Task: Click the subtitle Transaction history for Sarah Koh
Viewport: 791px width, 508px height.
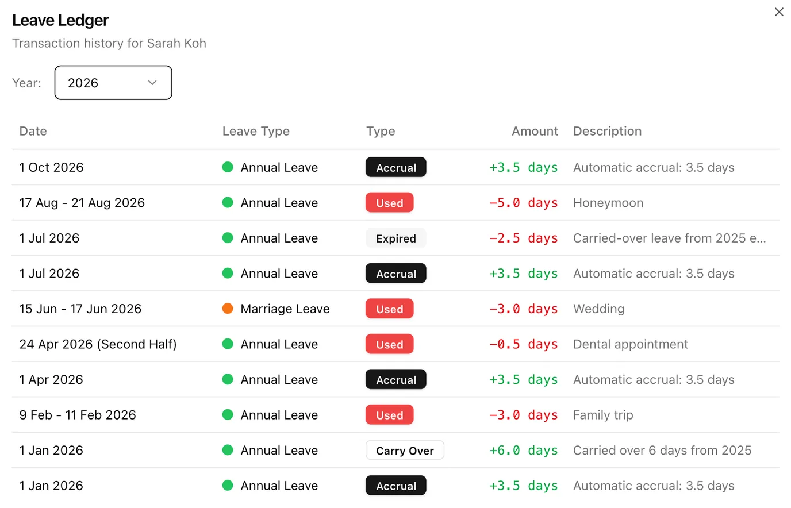Action: (x=109, y=43)
